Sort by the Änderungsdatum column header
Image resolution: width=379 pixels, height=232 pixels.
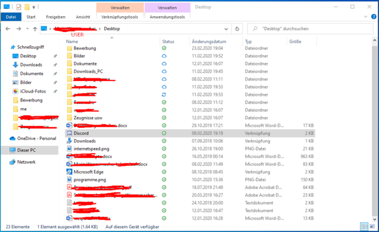click(209, 42)
